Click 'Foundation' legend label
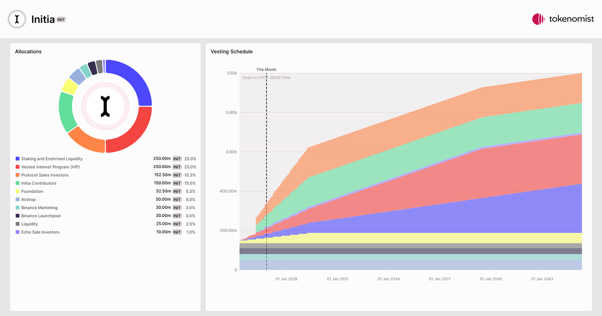 32,191
